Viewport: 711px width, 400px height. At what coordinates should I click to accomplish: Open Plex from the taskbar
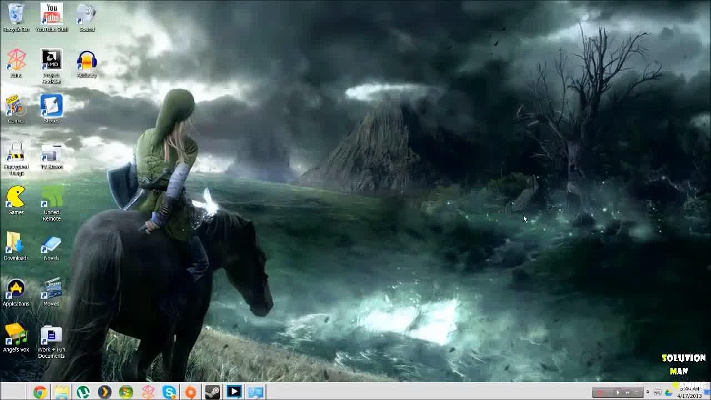104,392
